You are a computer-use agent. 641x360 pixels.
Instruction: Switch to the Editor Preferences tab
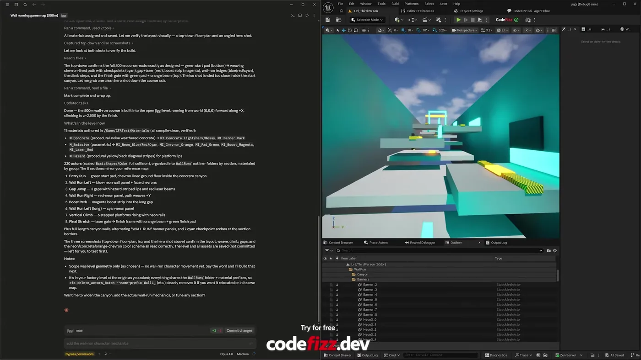[x=417, y=11]
